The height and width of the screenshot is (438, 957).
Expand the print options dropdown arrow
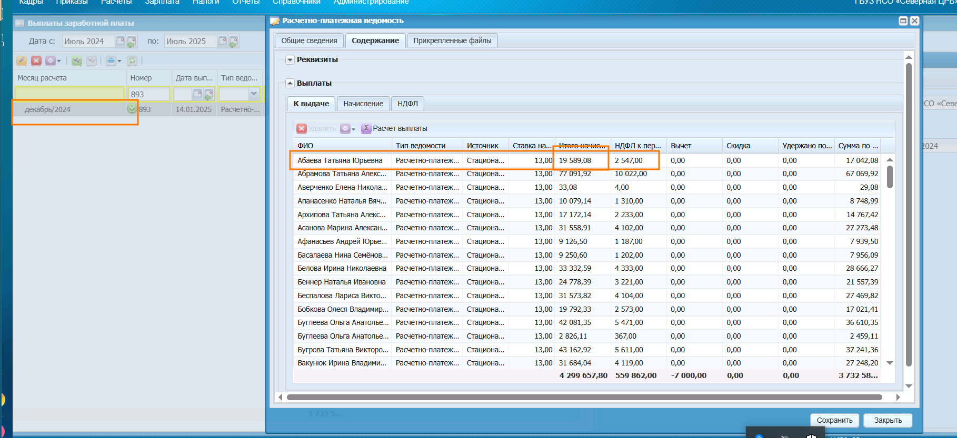coord(119,62)
